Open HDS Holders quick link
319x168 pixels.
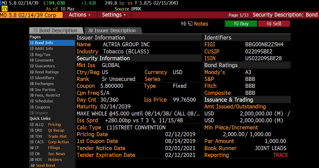pyautogui.click(x=46, y=160)
